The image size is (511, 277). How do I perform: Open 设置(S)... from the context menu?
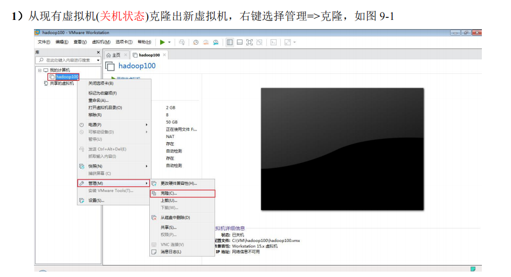pyautogui.click(x=114, y=200)
